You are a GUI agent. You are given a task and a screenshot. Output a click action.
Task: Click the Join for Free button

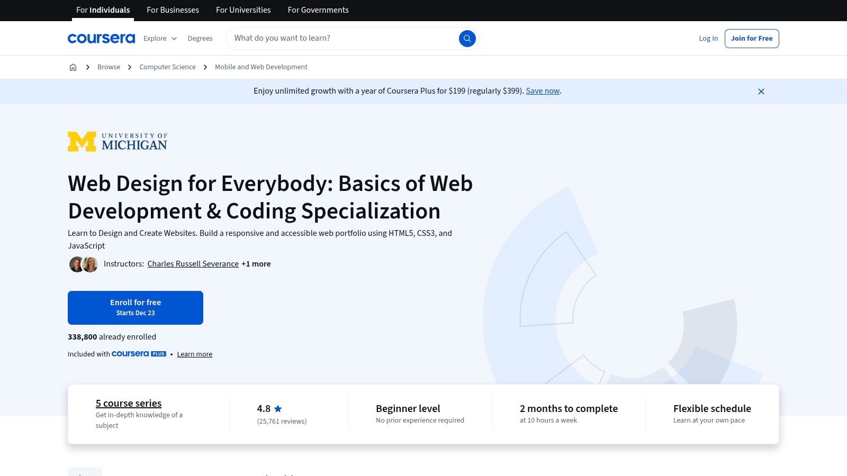click(751, 38)
